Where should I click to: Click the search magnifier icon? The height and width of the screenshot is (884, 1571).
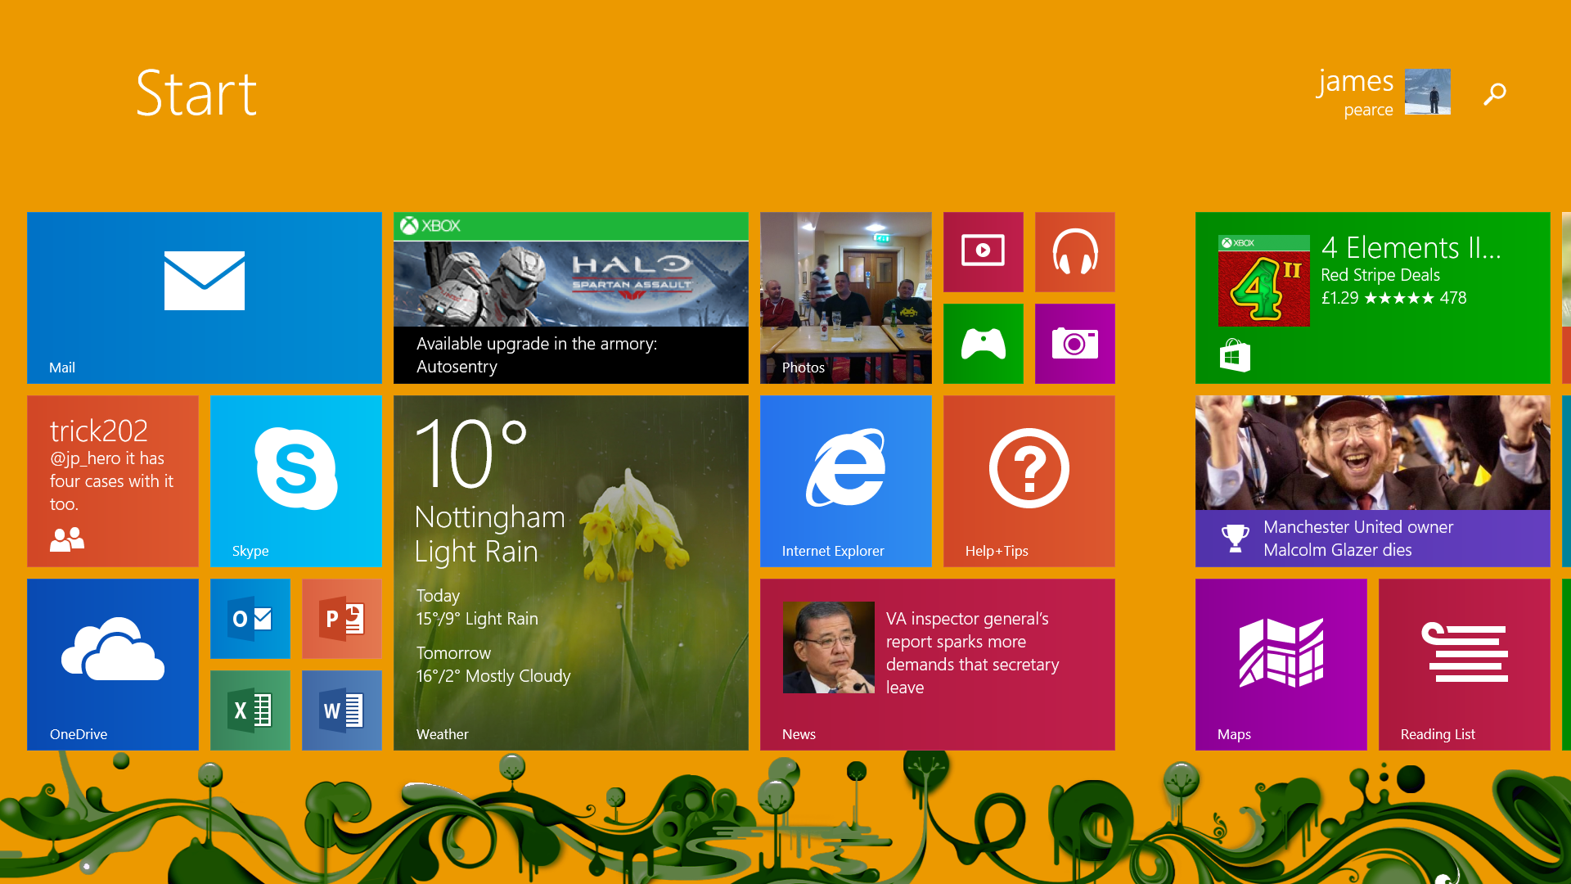coord(1495,93)
